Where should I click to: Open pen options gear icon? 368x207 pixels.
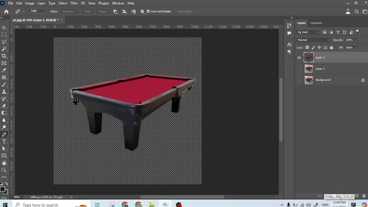click(x=142, y=11)
